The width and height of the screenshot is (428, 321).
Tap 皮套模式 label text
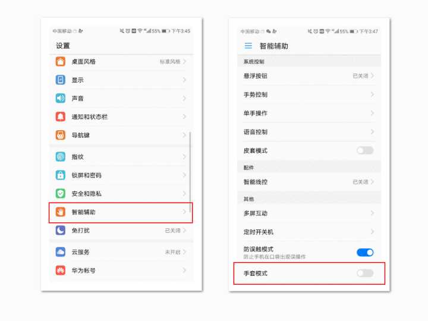[x=255, y=150]
